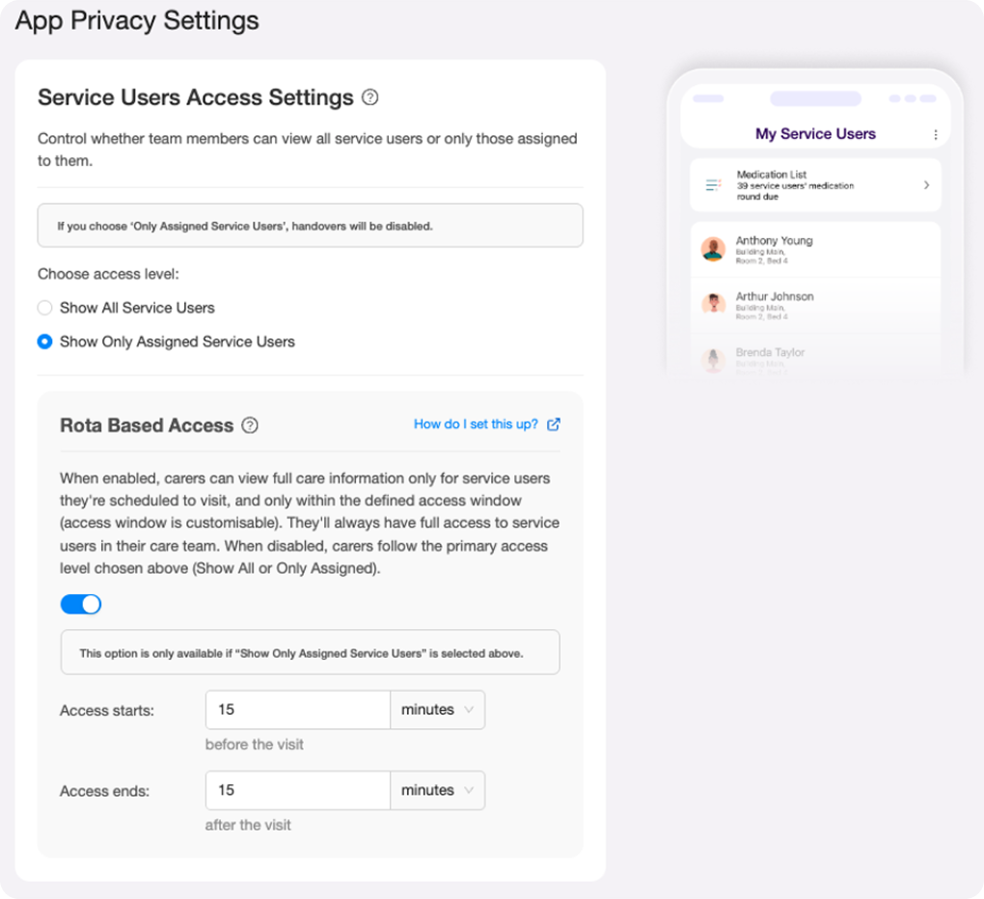Click the Access starts value field

pos(297,710)
